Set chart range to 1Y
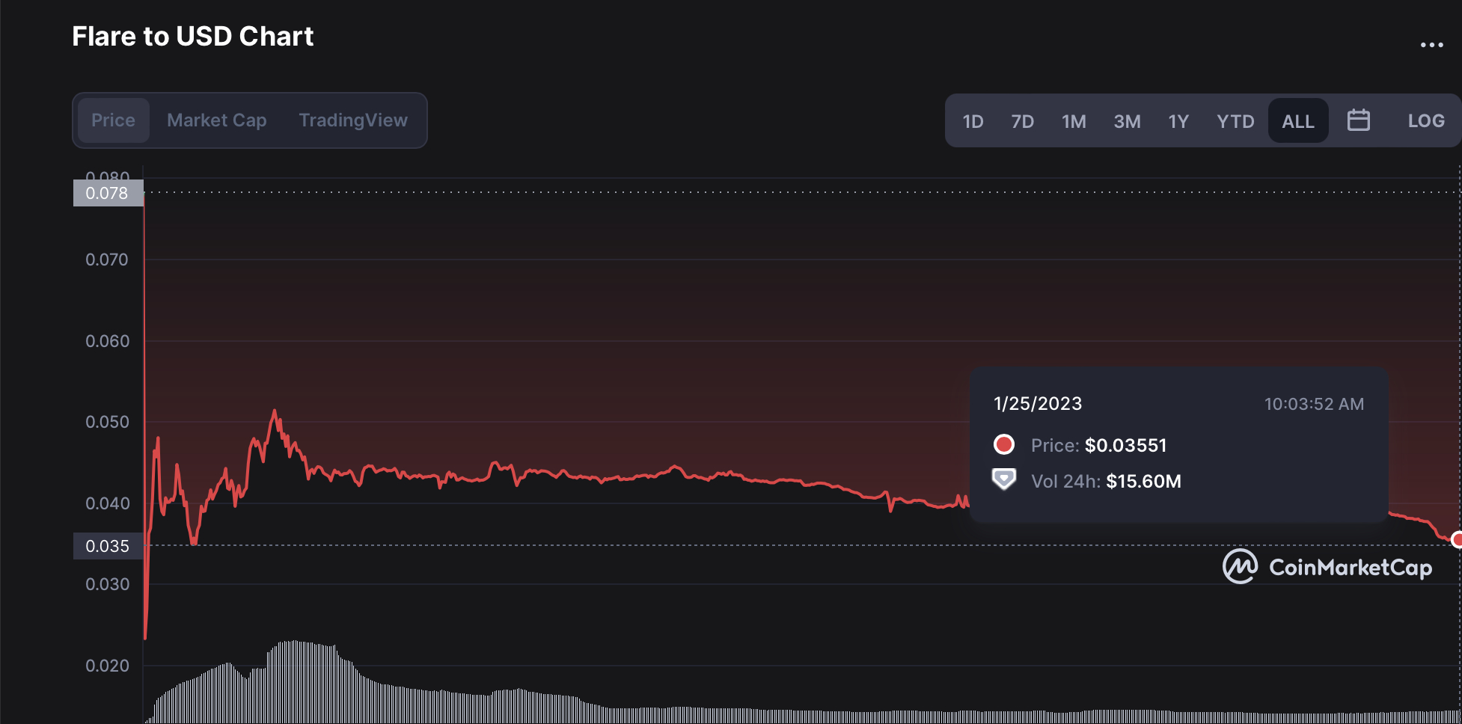1462x724 pixels. [x=1178, y=121]
